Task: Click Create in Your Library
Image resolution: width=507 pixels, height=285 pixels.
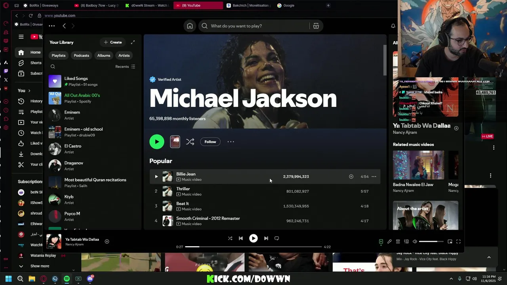Action: (112, 42)
